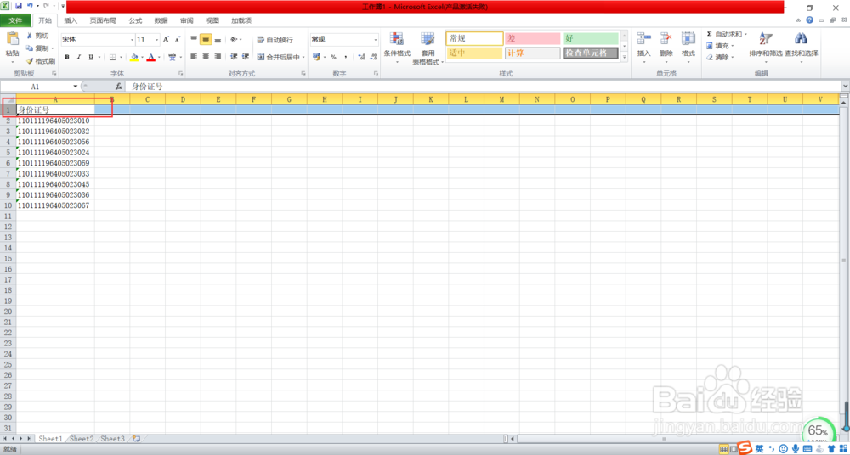
Task: Open Format as Table (套用表格格式)
Action: point(428,48)
